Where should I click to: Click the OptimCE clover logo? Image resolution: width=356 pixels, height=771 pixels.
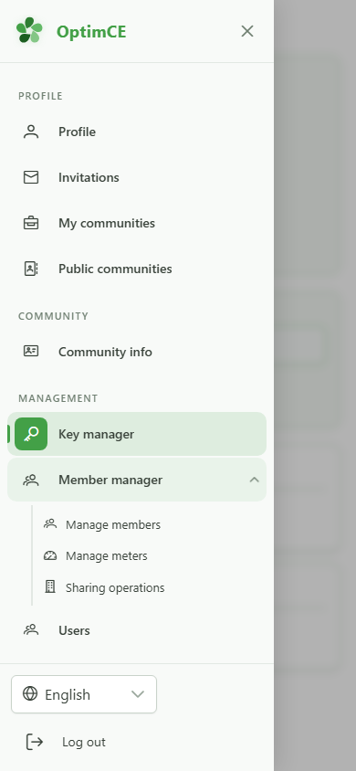29,30
